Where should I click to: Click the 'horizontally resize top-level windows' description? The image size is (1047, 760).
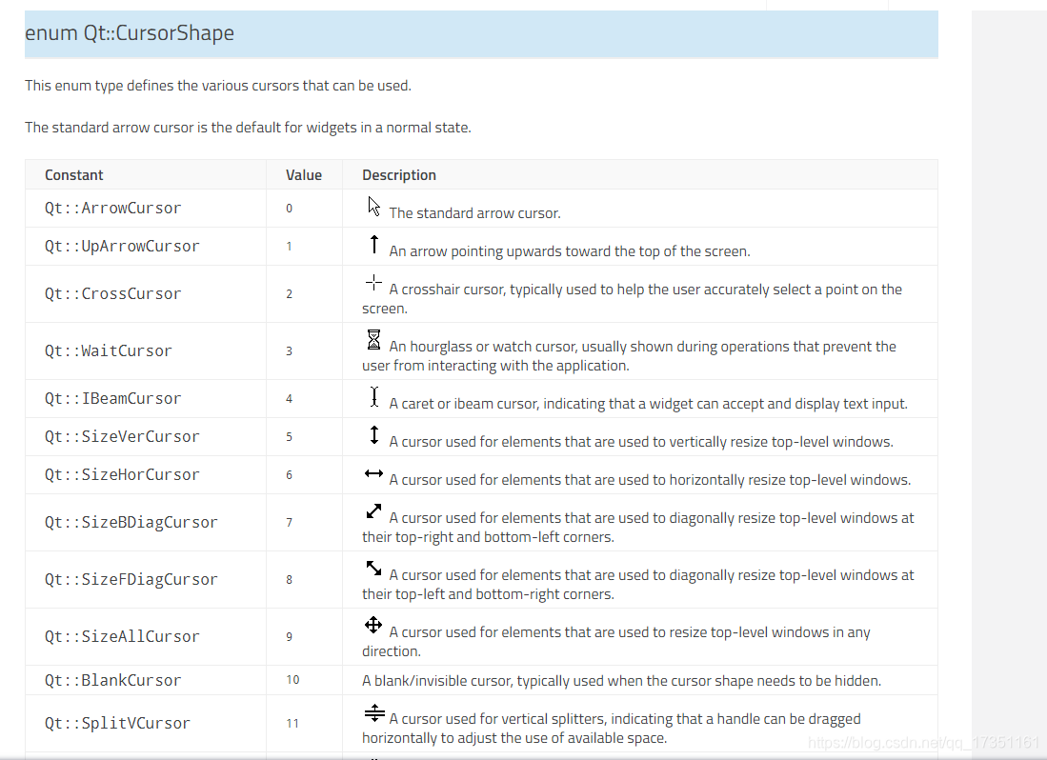(x=650, y=480)
